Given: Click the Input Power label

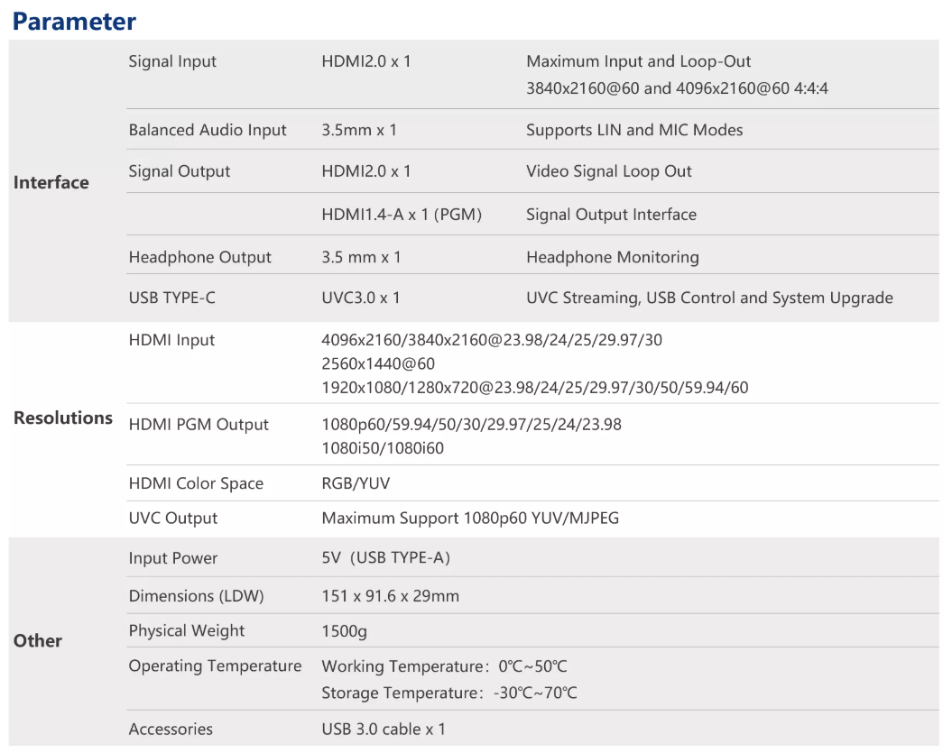Looking at the screenshot, I should 173,558.
